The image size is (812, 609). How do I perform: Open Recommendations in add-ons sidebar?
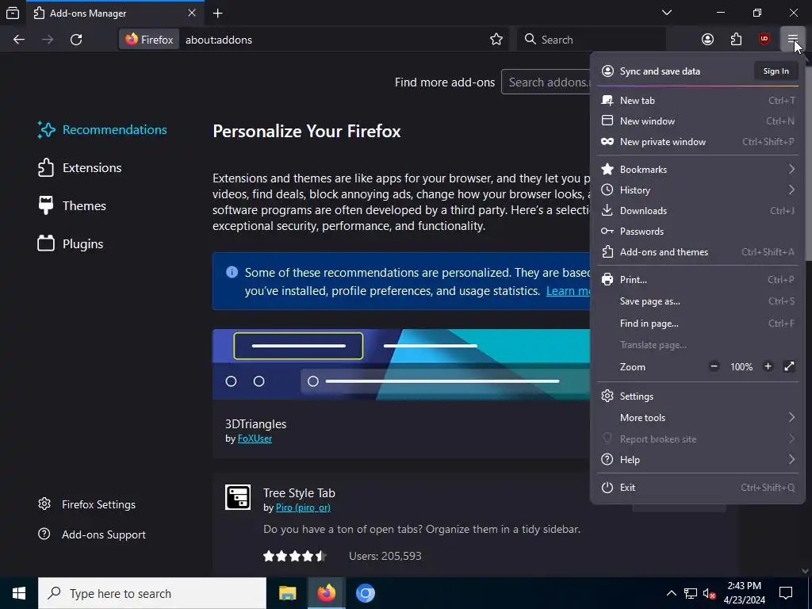pyautogui.click(x=102, y=129)
